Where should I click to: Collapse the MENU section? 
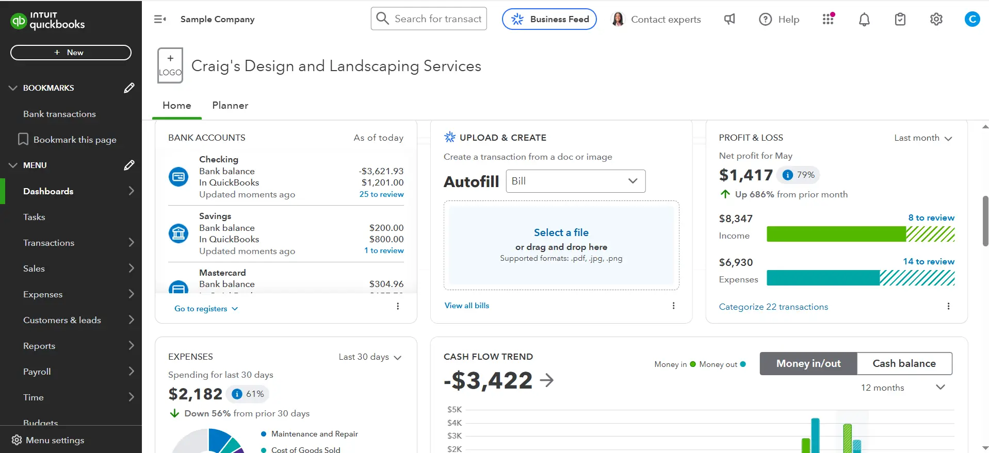[x=13, y=165]
